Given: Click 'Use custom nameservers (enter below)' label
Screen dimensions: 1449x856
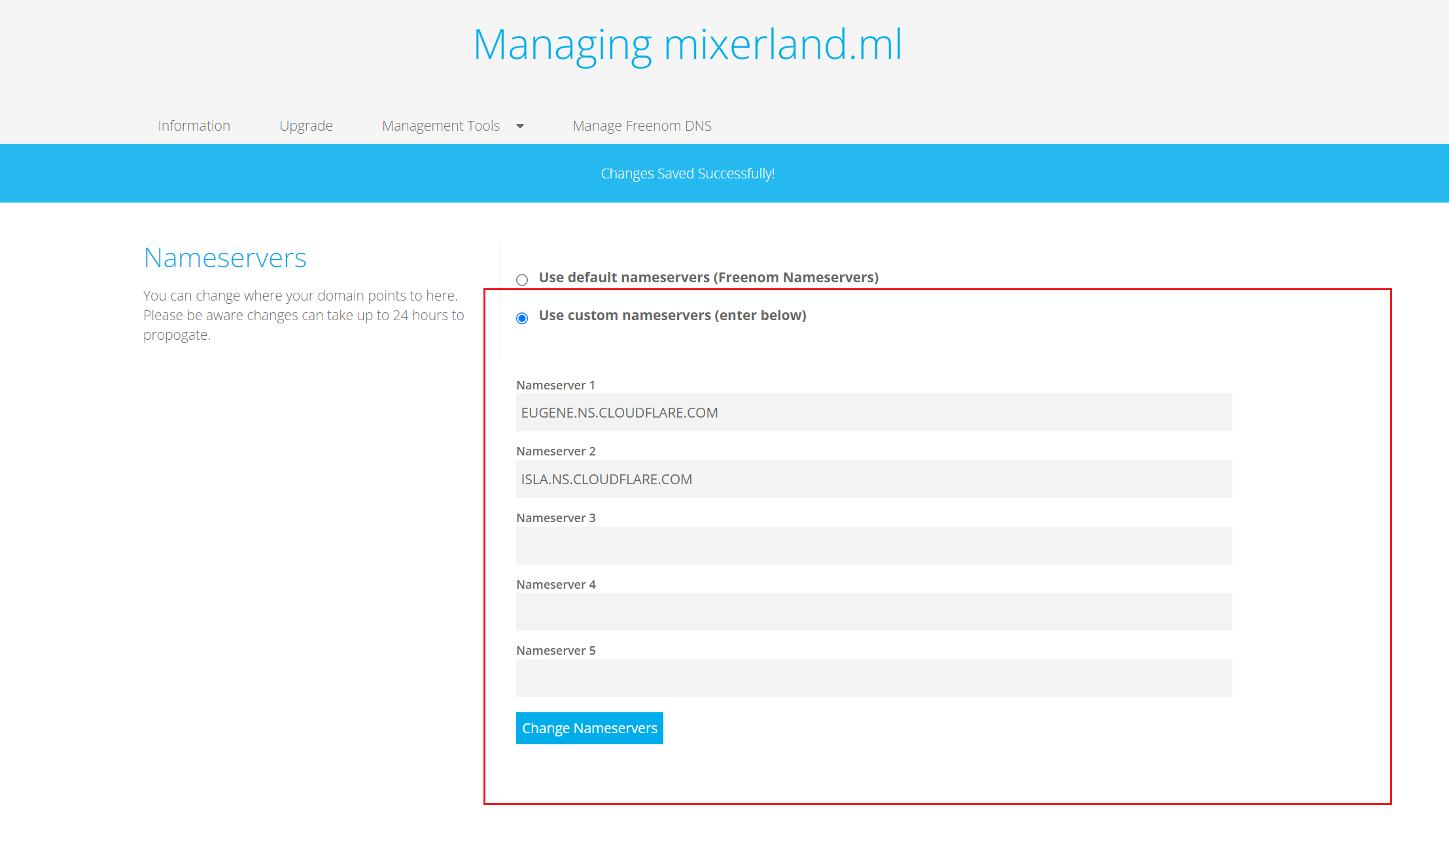Looking at the screenshot, I should click(x=672, y=315).
